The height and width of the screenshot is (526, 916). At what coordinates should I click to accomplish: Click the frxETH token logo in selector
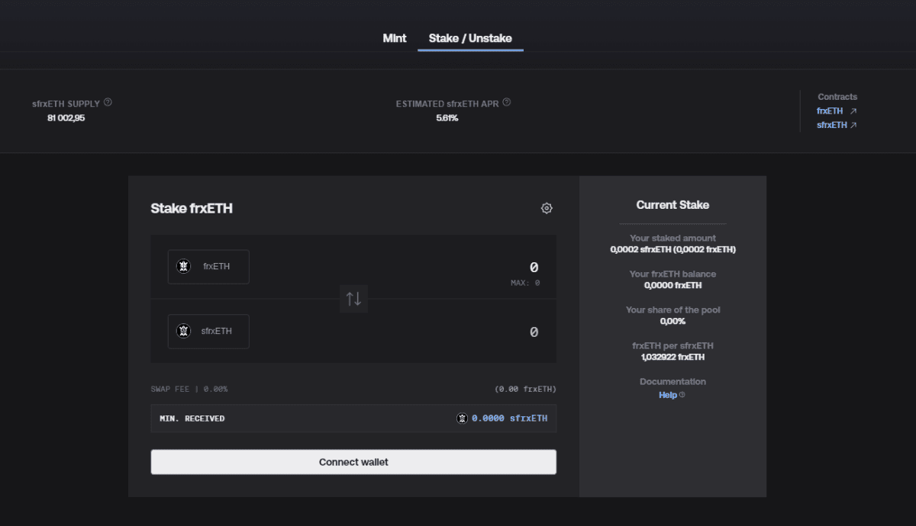pos(183,266)
